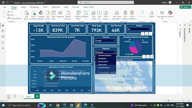Expand the Data pane

[x=189, y=25]
